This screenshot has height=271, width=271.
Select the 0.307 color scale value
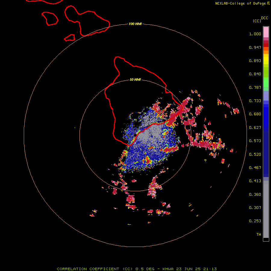point(255,208)
